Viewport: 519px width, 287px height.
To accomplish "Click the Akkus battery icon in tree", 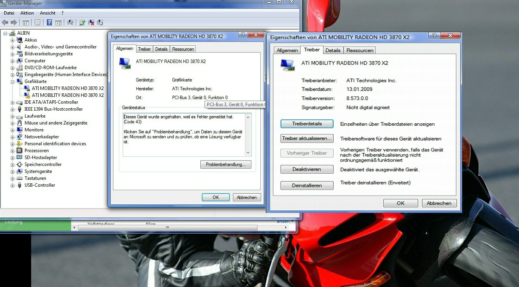I will (x=20, y=40).
